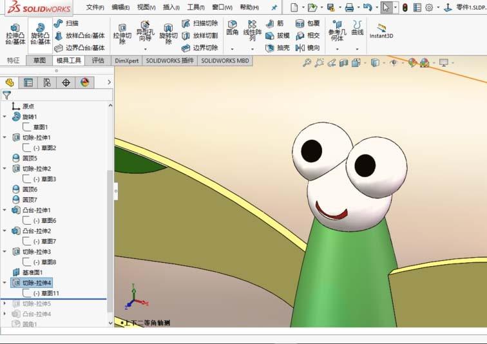Open the PropertyManager tab icon
The width and height of the screenshot is (487, 344).
28,82
